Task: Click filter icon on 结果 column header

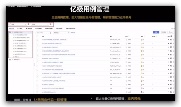Action: click(x=129, y=36)
